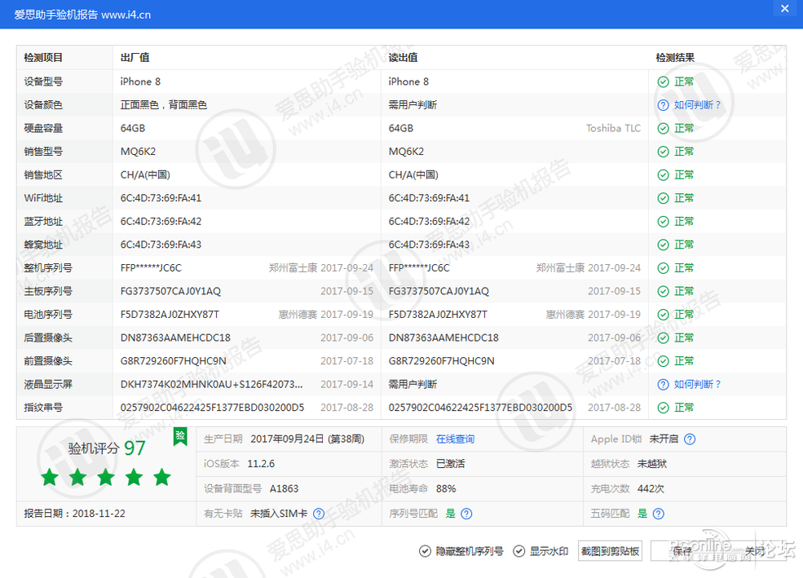Select the 硬盘容量 row label

pos(43,129)
